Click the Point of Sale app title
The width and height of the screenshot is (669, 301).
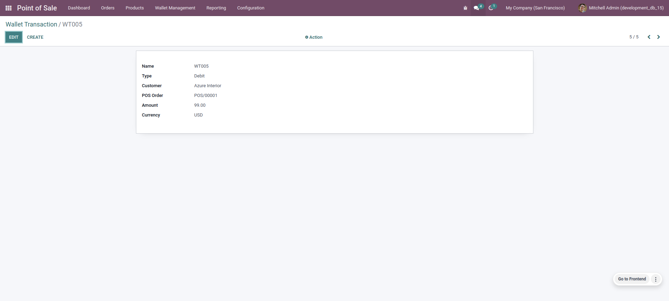click(x=37, y=8)
